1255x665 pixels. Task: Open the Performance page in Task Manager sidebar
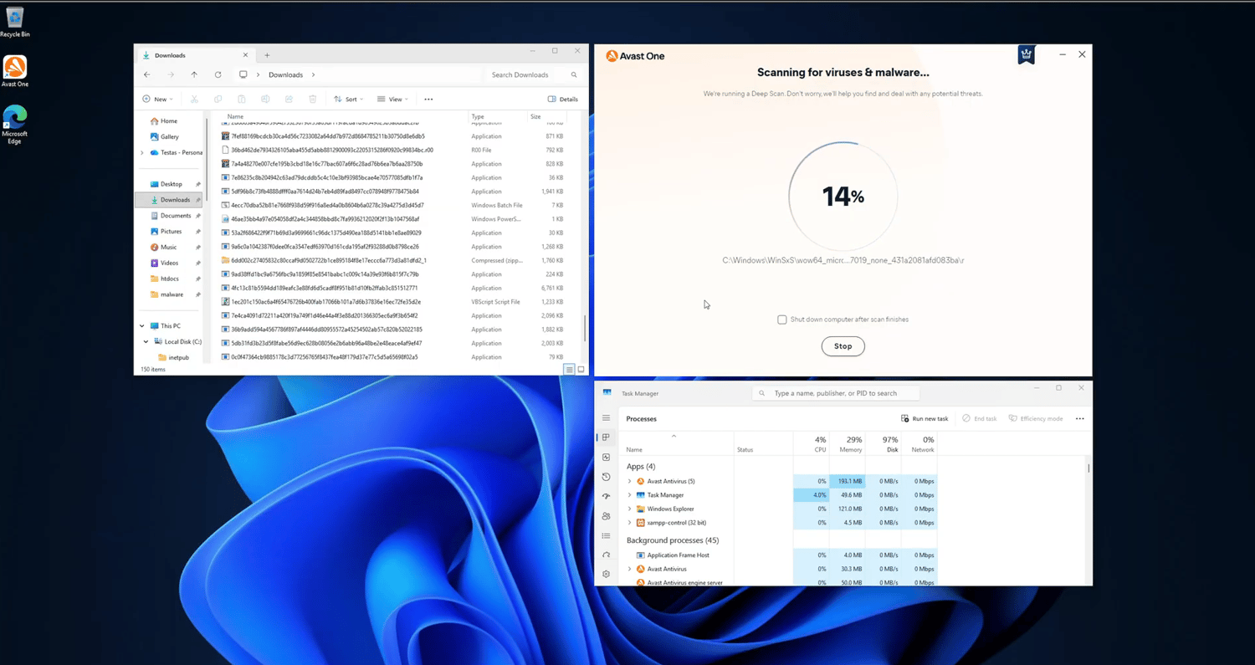607,458
